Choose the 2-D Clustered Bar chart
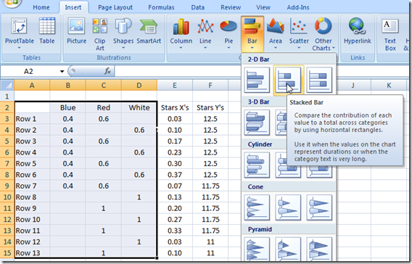Viewport: 412px width, 264px height. point(257,80)
